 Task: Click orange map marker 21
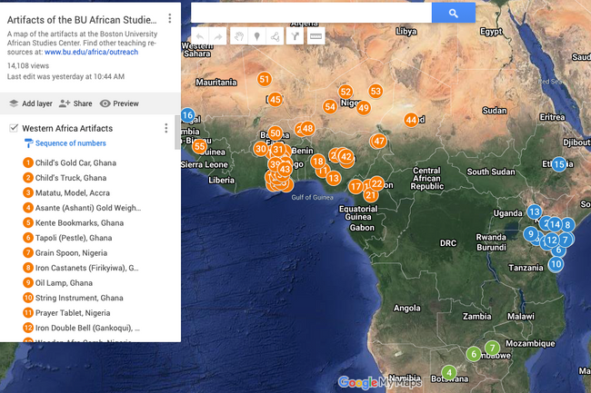(371, 195)
